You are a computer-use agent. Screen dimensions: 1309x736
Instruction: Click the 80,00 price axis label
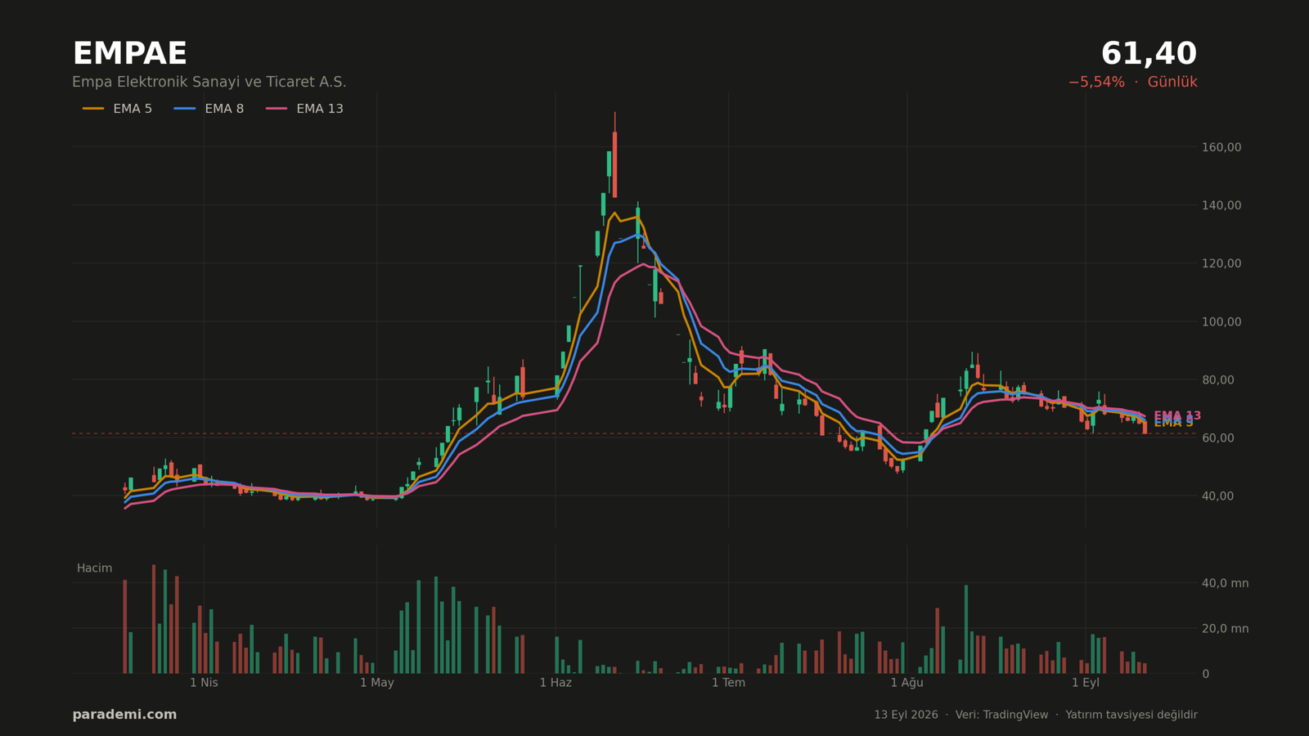[1217, 379]
